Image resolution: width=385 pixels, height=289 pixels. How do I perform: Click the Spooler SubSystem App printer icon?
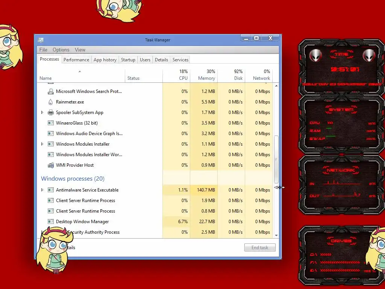click(x=51, y=113)
